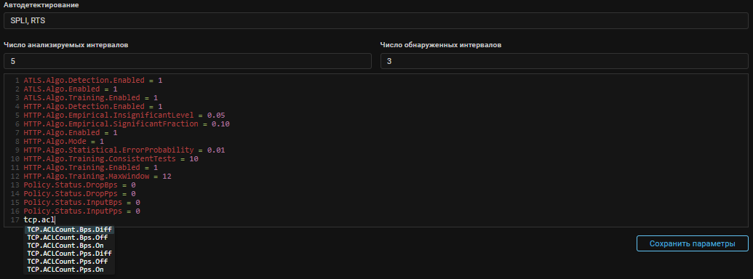The width and height of the screenshot is (753, 279).
Task: Click line HTTP.Algo.Statistical.ErrorProbability = 0.01
Action: pos(124,150)
